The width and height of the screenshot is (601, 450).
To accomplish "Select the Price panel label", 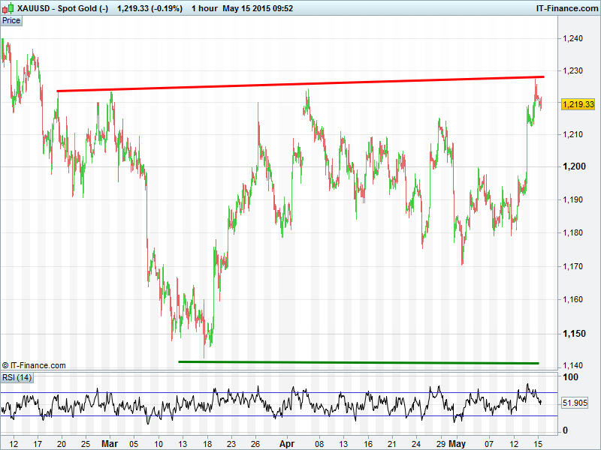I will [11, 21].
